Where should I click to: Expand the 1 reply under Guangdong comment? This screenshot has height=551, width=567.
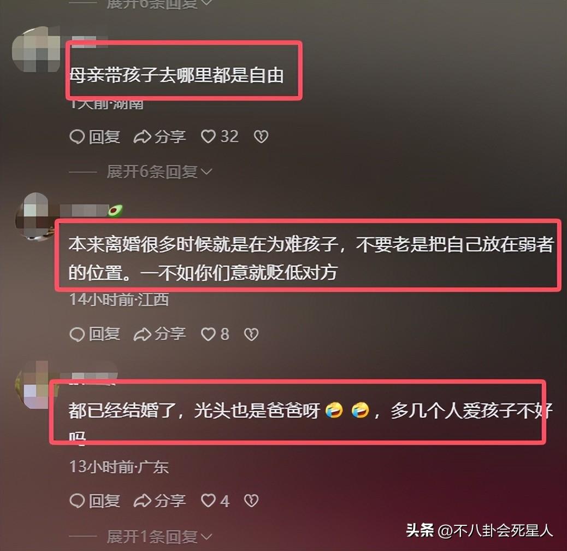click(159, 537)
